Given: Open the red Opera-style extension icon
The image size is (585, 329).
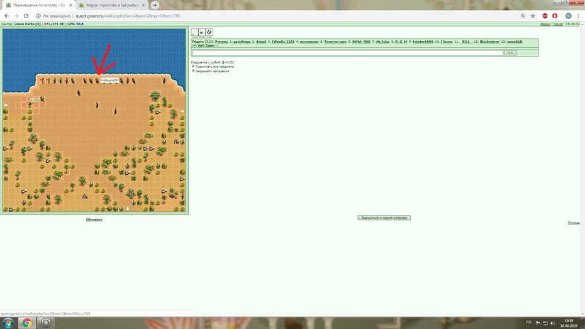Looking at the screenshot, I should (x=555, y=16).
